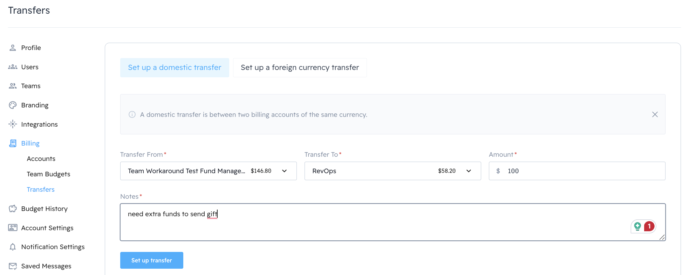Click the Profile person icon

(x=13, y=48)
